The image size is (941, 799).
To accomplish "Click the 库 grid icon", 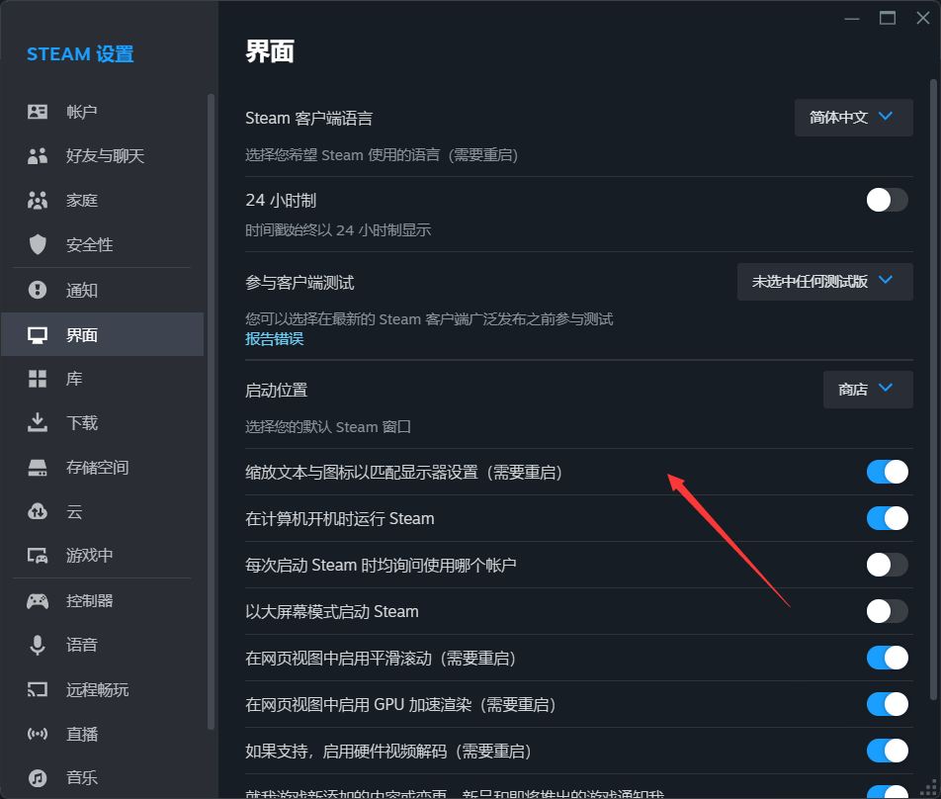I will pos(38,379).
